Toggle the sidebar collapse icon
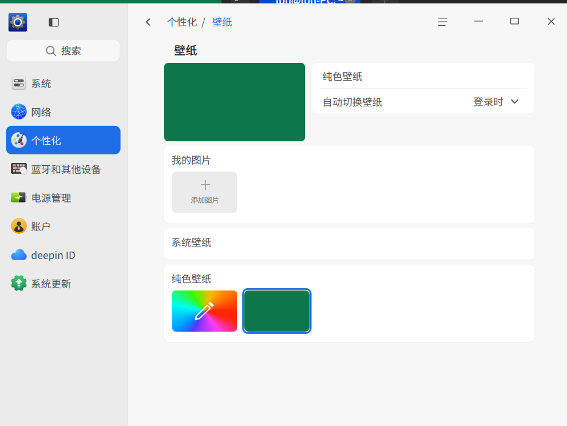The image size is (567, 426). [54, 22]
